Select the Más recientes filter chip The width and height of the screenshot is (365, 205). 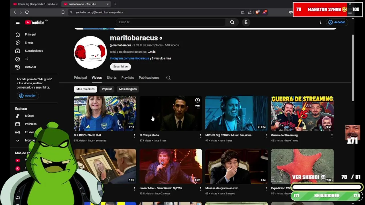pos(85,89)
